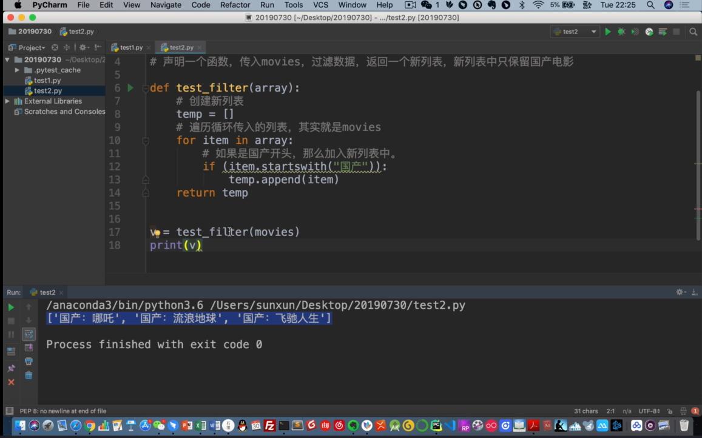Viewport: 702px width, 438px height.
Task: Click the 2:1 caret position indicator
Action: (x=610, y=411)
